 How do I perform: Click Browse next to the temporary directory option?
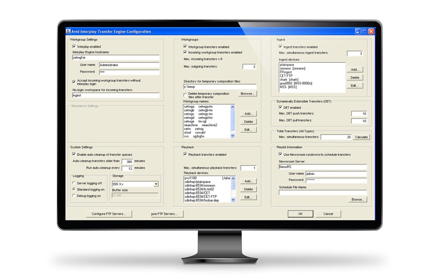(247, 94)
